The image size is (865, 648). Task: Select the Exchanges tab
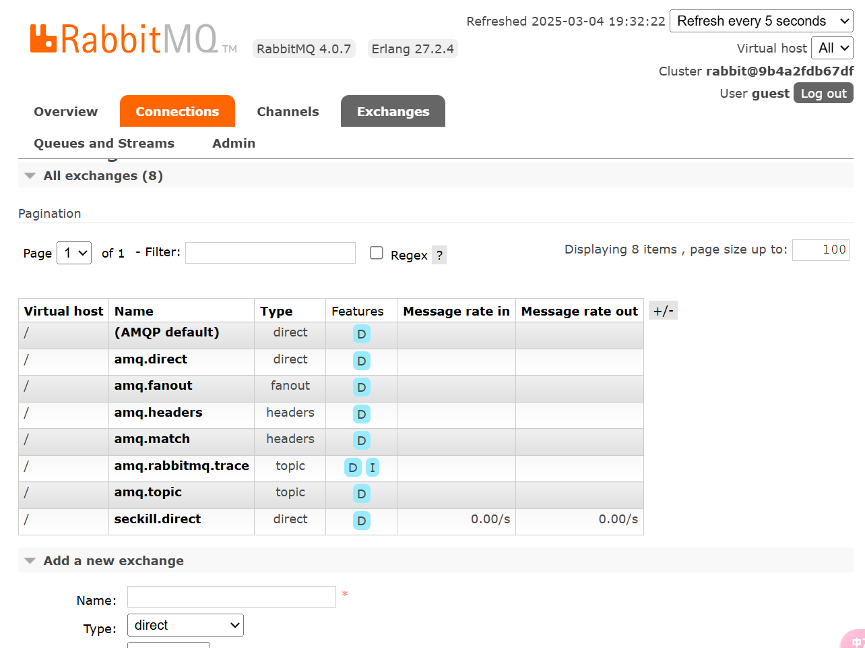pos(393,111)
